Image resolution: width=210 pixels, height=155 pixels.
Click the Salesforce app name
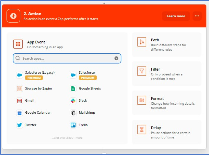tap(87, 73)
